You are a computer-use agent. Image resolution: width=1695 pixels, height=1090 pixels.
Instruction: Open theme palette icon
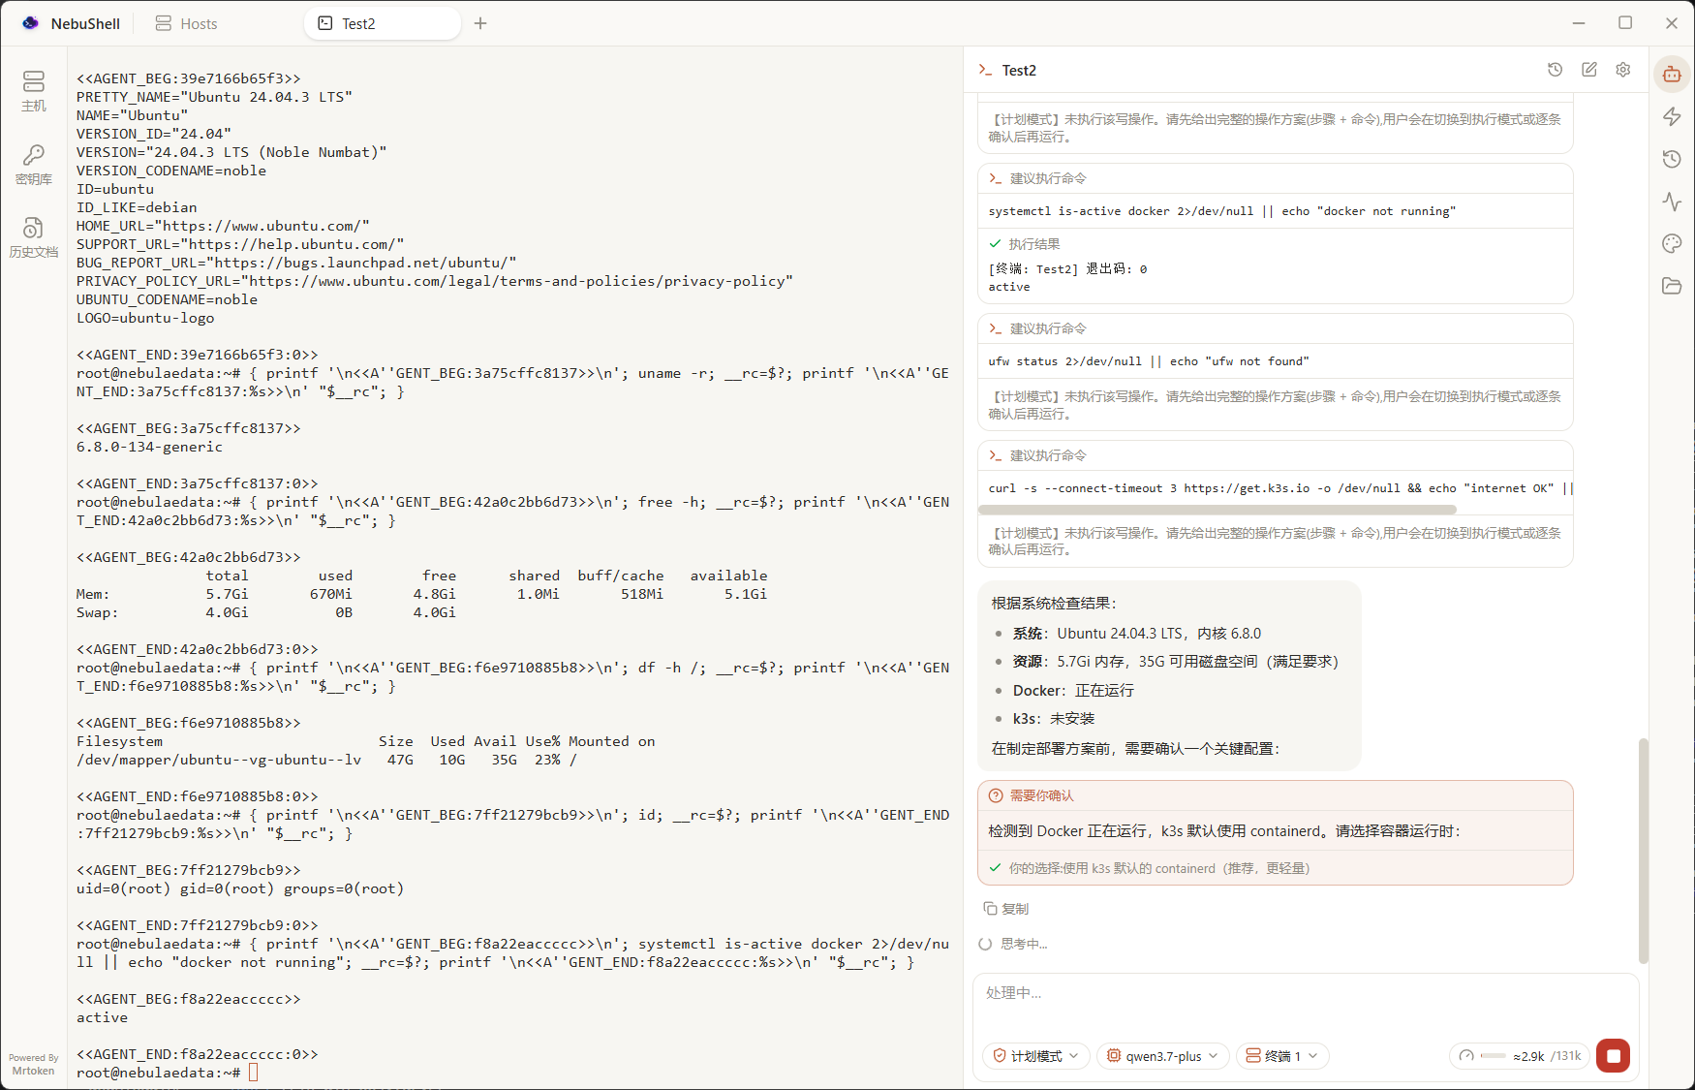pyautogui.click(x=1672, y=243)
